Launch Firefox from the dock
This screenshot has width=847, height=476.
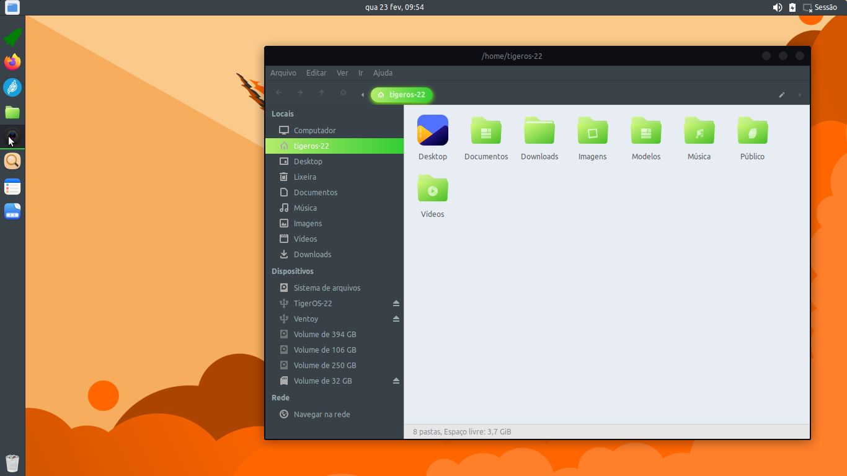pos(12,62)
